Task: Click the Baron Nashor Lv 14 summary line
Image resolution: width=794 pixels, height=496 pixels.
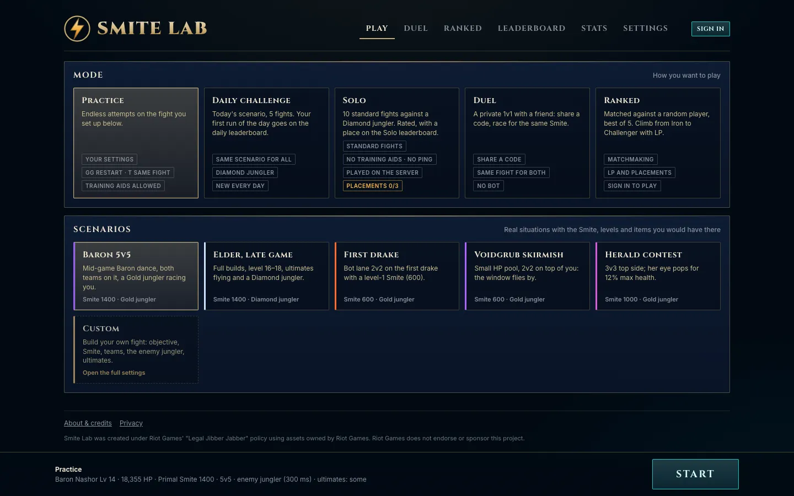Action: tap(211, 479)
